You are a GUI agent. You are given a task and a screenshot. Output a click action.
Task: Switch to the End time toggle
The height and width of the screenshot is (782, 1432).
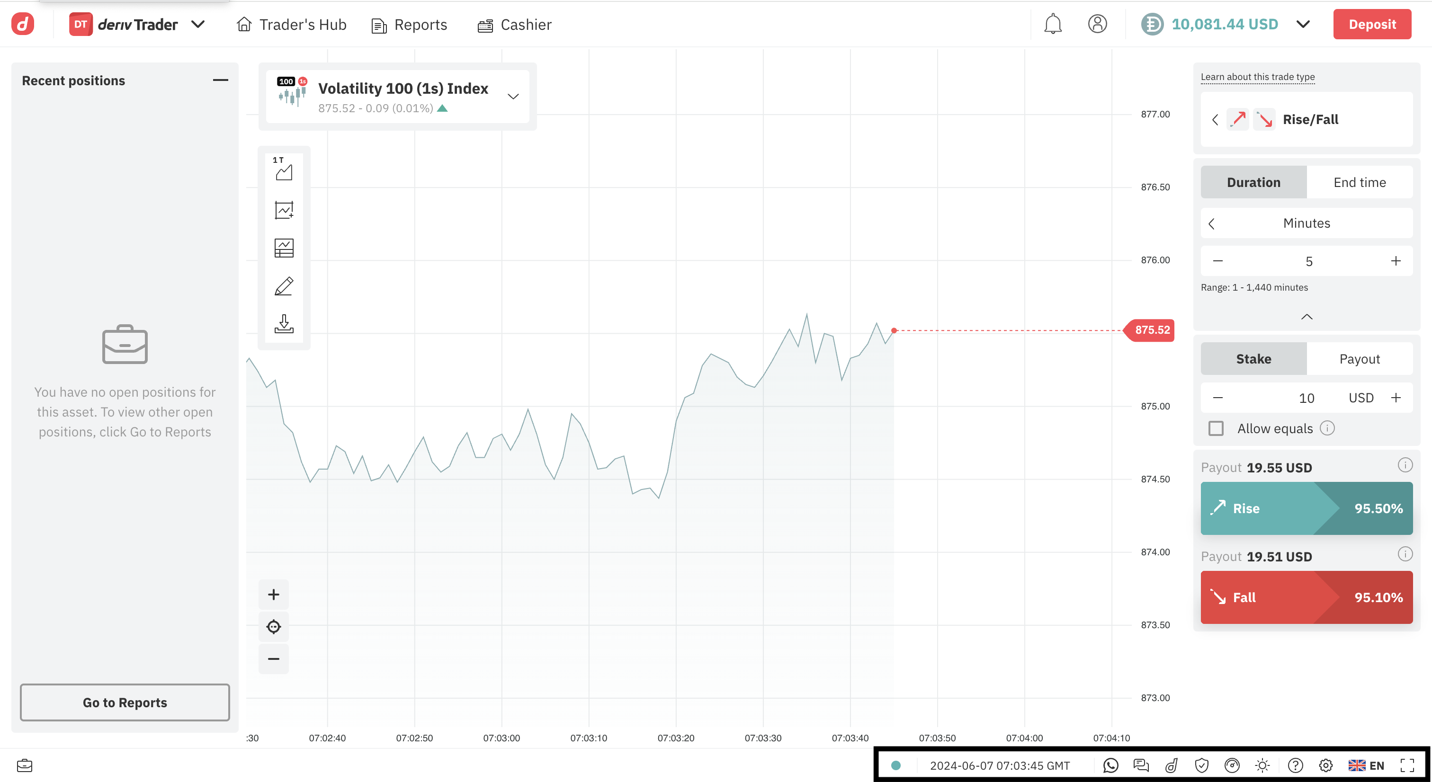1359,182
